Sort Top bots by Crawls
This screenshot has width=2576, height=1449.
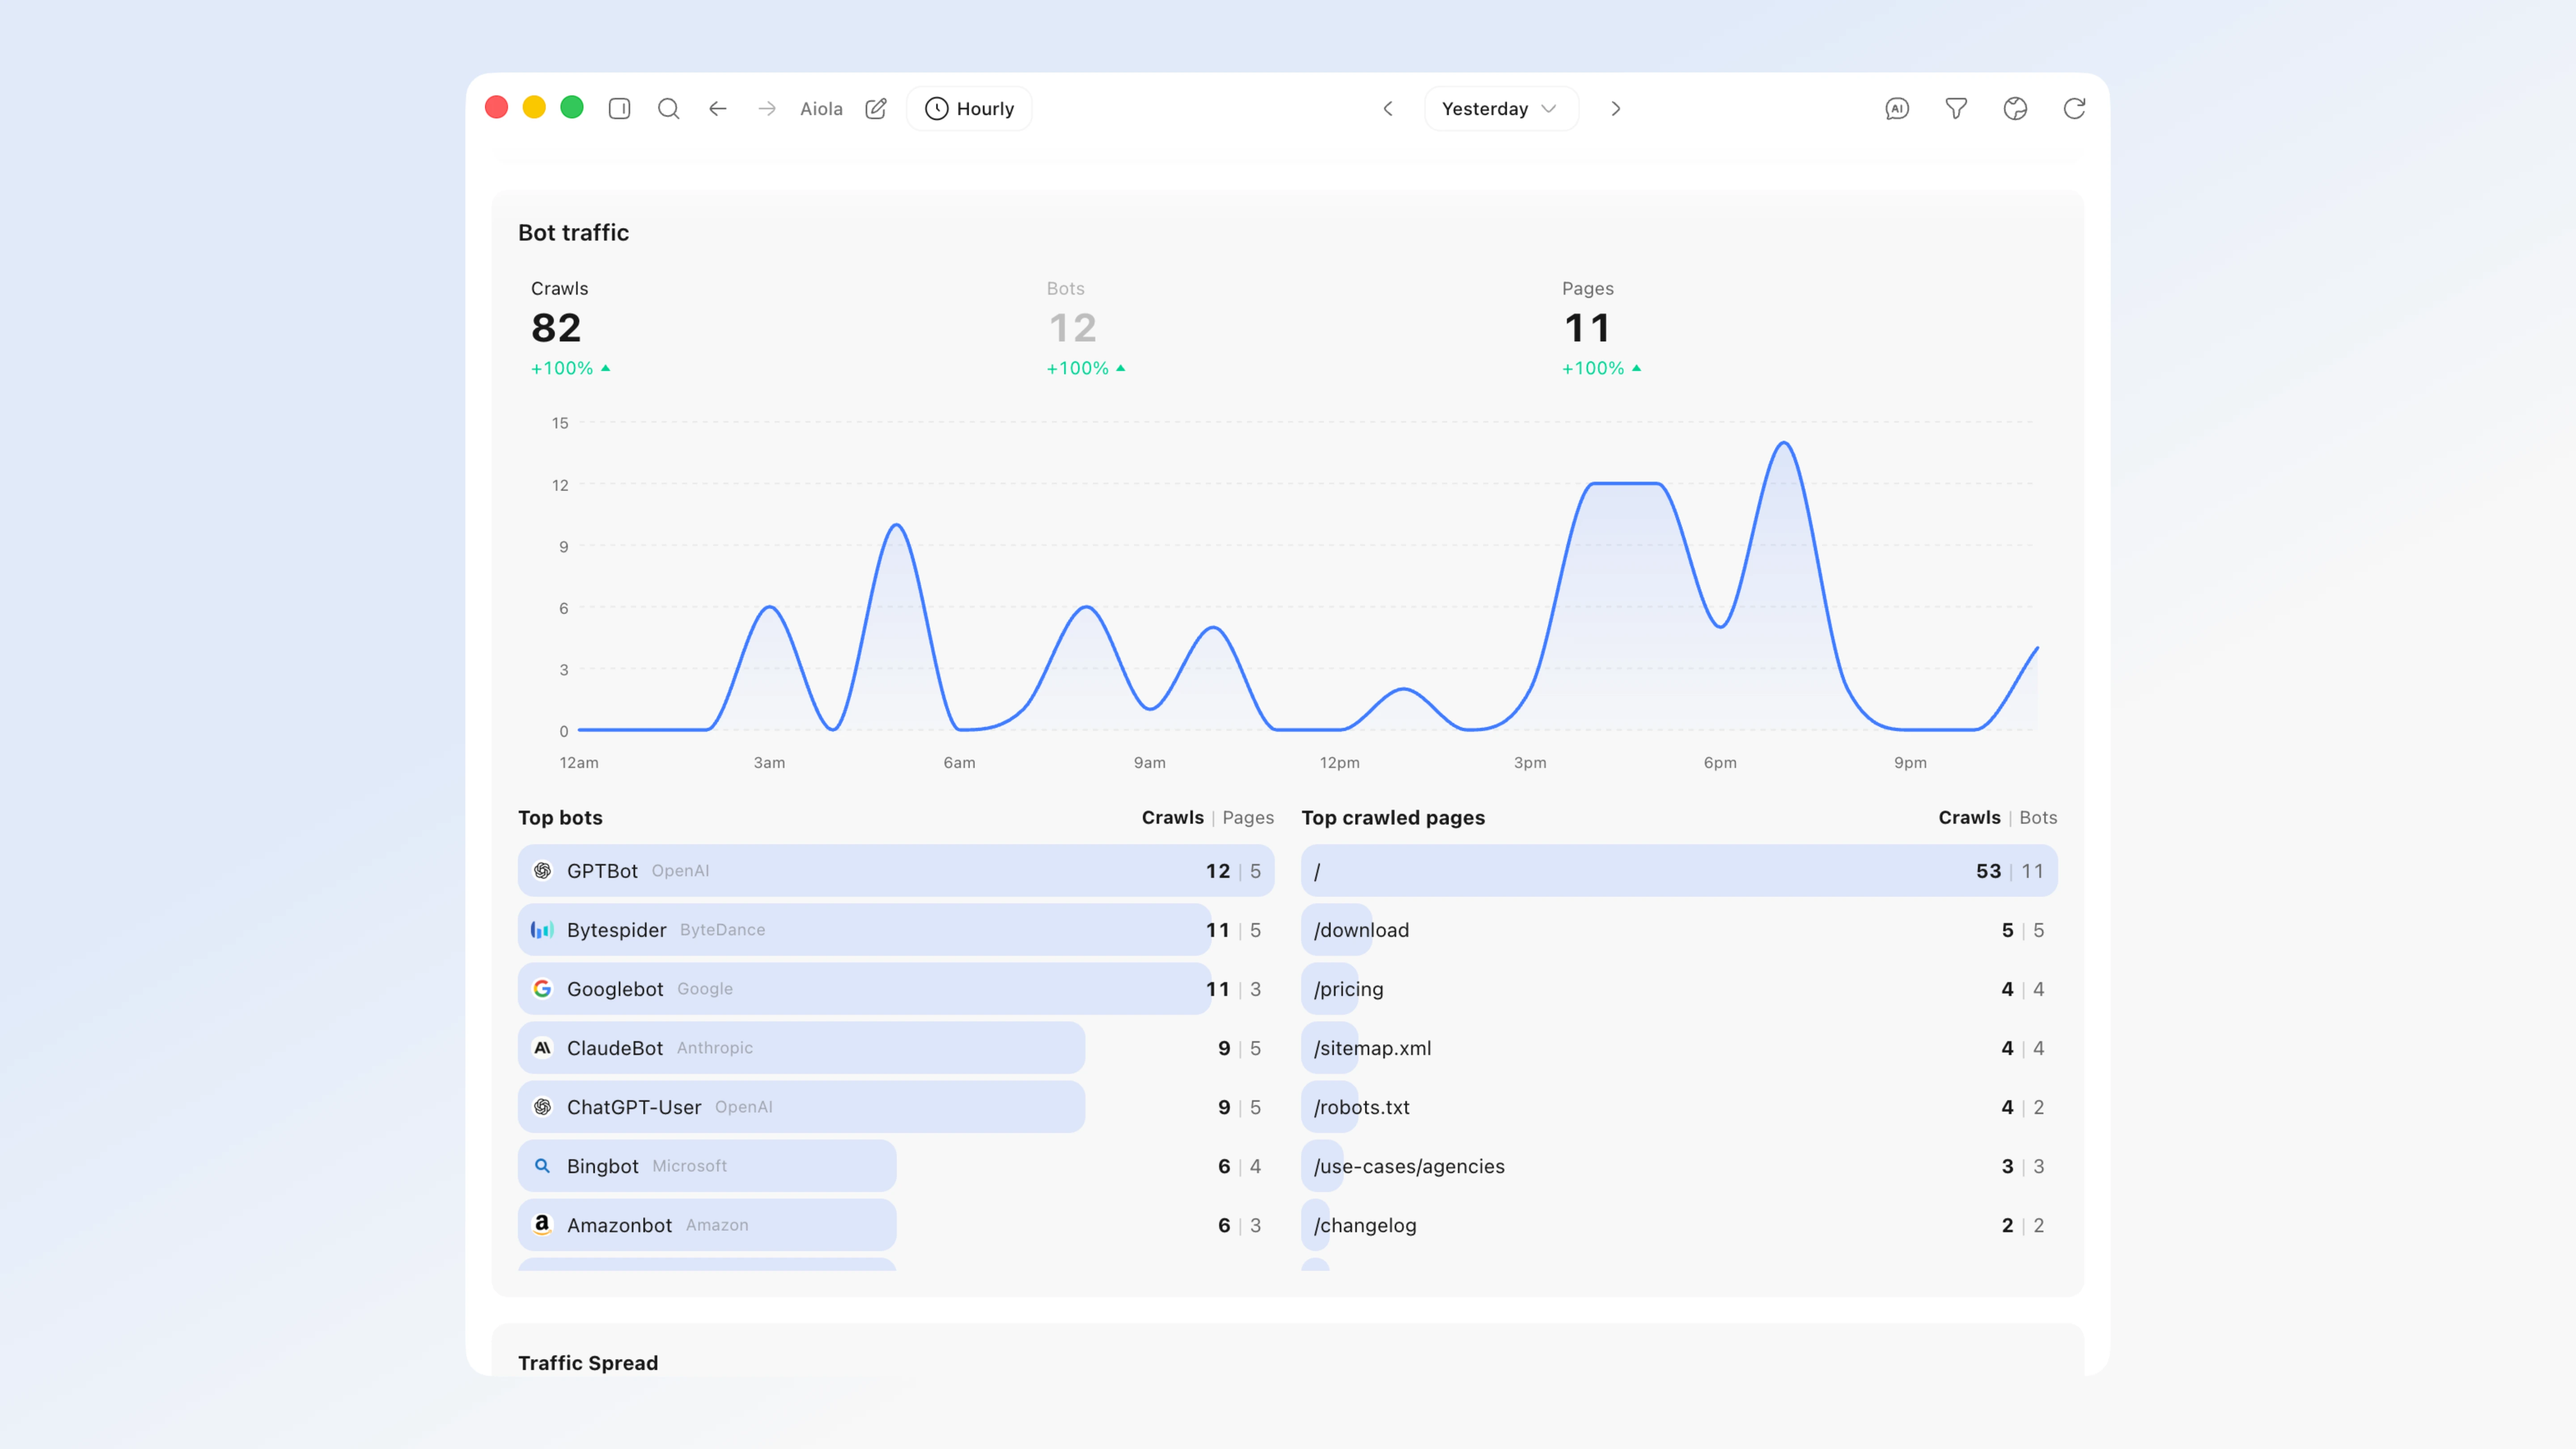1172,817
